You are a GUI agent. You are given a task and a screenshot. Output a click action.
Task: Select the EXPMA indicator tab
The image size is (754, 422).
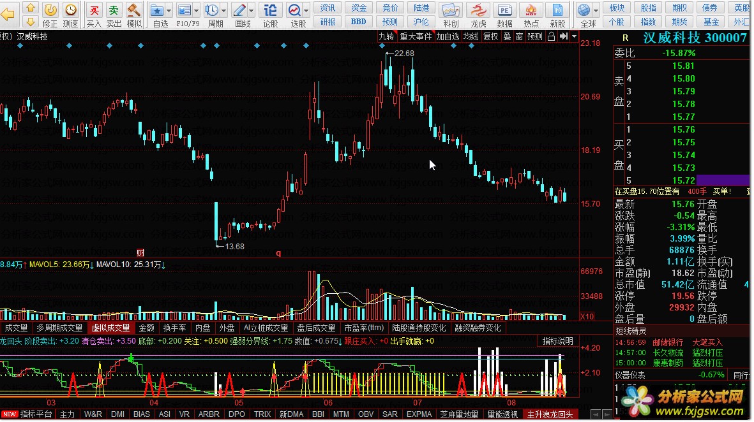pos(419,414)
